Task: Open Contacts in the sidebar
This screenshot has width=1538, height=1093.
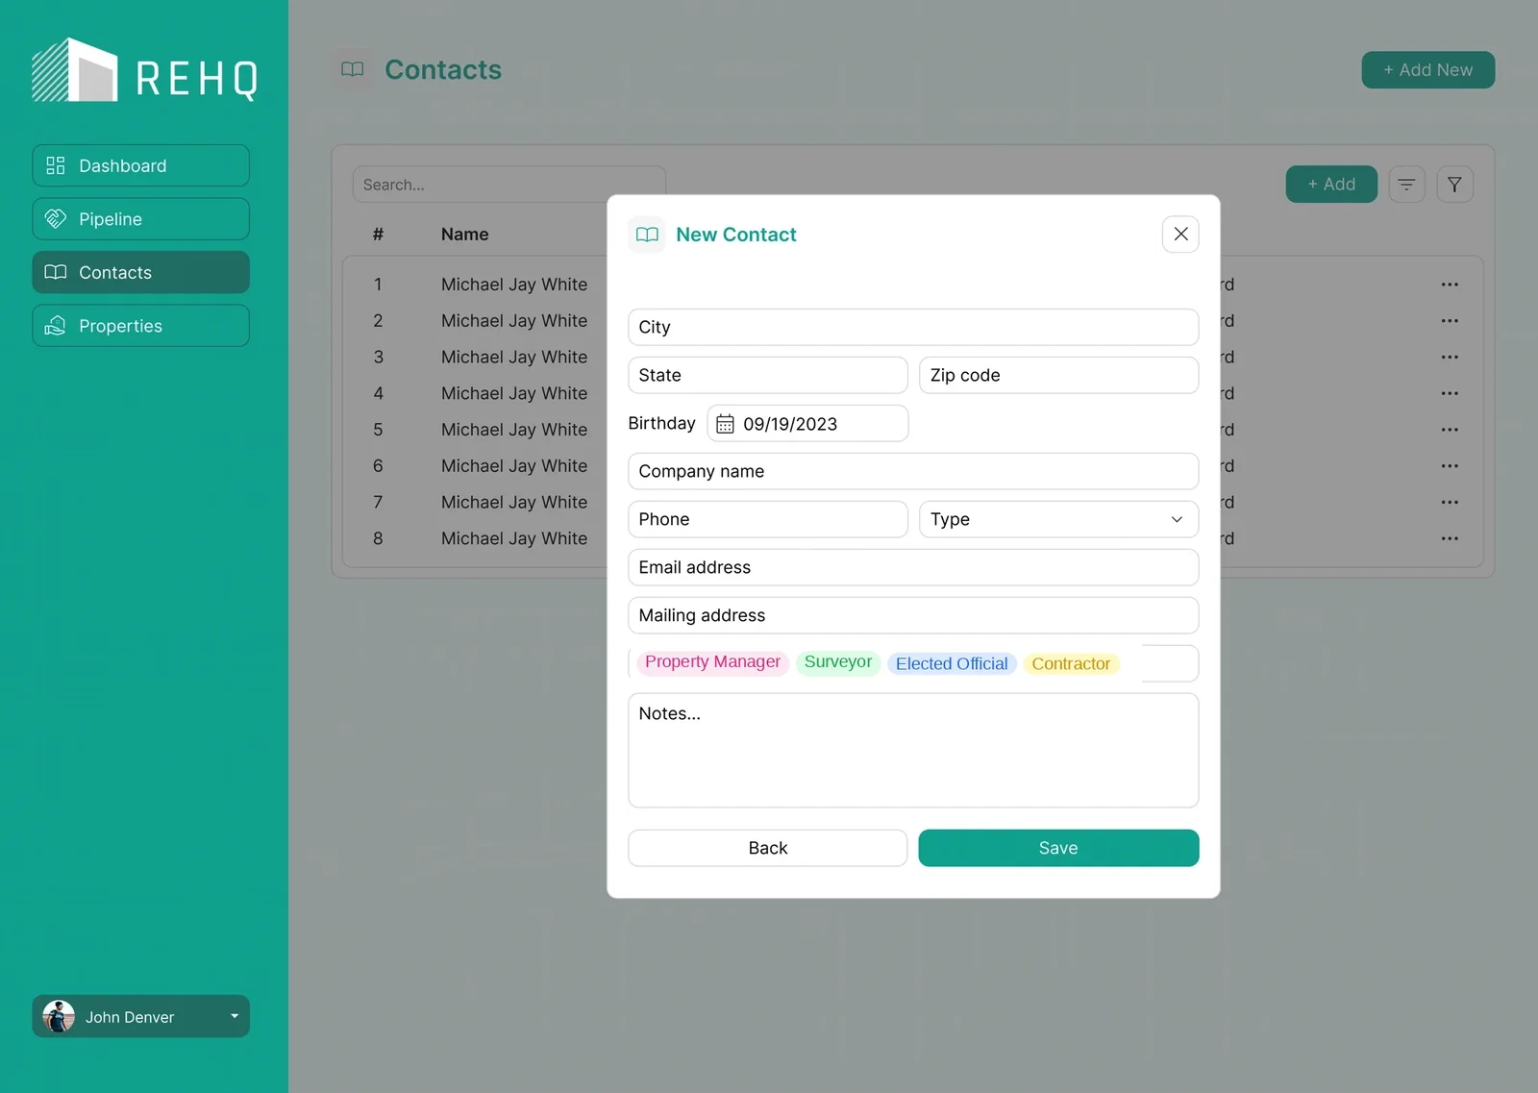Action: point(140,272)
